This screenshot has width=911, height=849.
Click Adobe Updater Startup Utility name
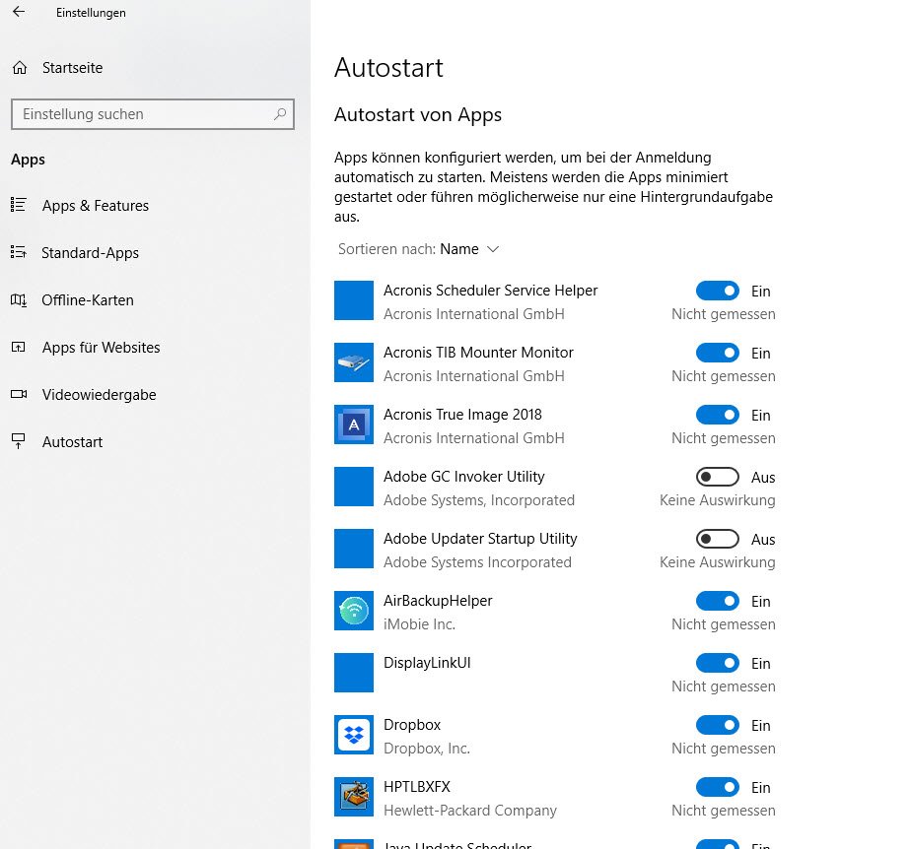(480, 539)
